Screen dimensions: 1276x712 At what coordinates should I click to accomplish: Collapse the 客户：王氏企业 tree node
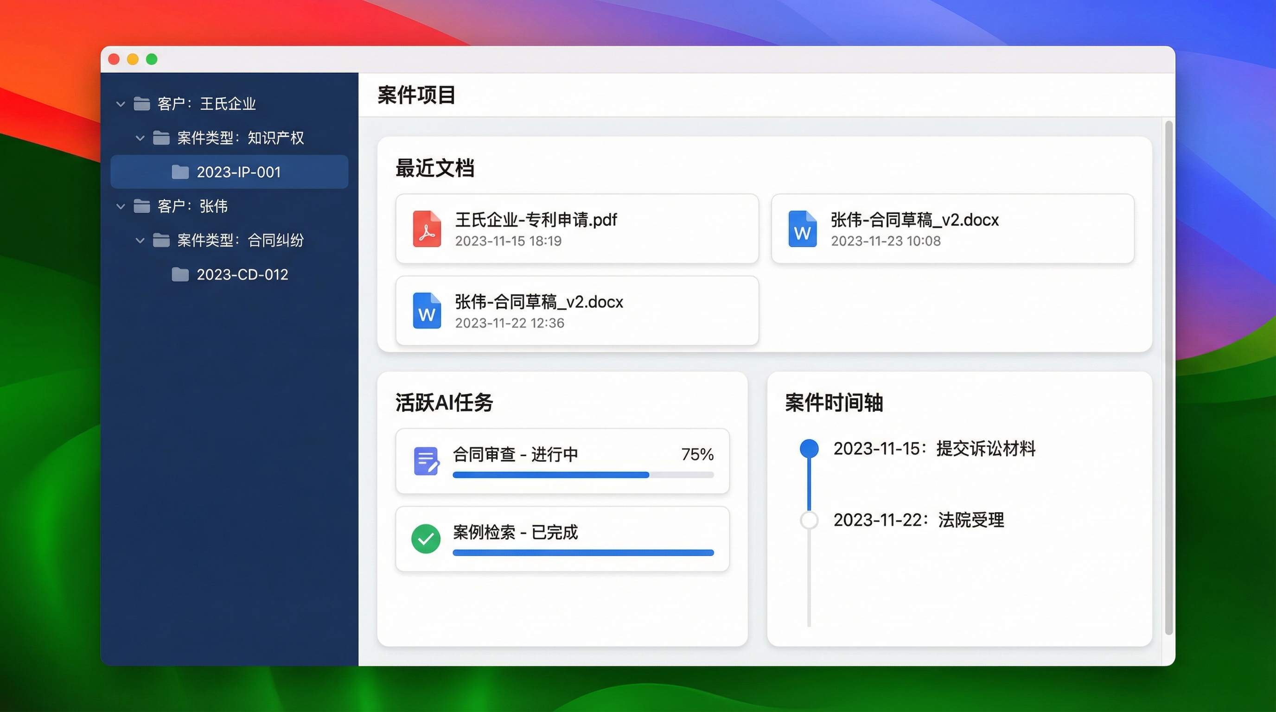[x=121, y=104]
